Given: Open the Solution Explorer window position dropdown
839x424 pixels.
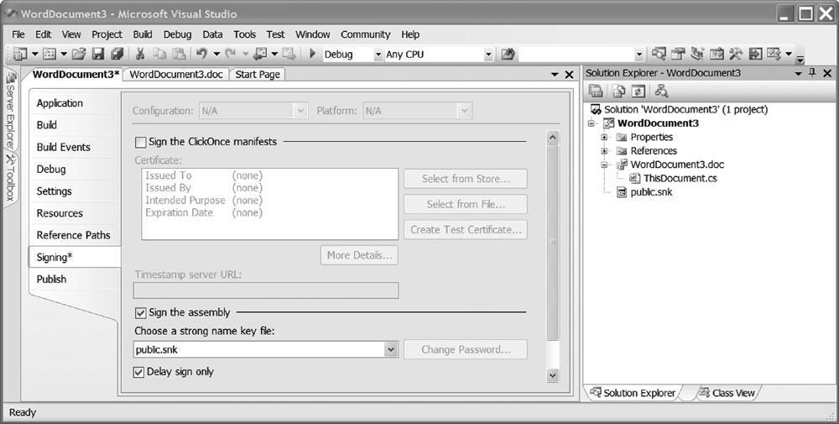Looking at the screenshot, I should click(x=799, y=73).
